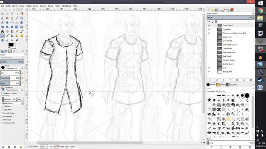Create a new layer using the layers panel button
266x149 pixels.
click(210, 80)
